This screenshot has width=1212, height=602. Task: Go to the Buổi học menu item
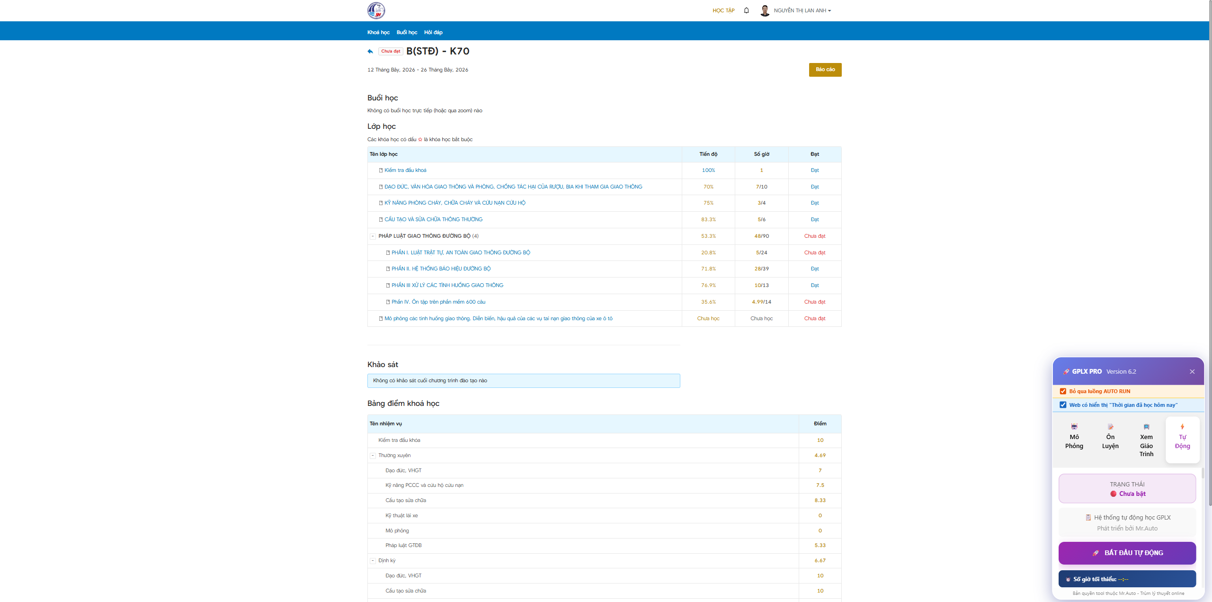coord(407,32)
